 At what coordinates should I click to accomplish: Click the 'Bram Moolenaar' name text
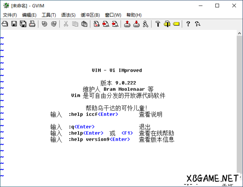124,89
